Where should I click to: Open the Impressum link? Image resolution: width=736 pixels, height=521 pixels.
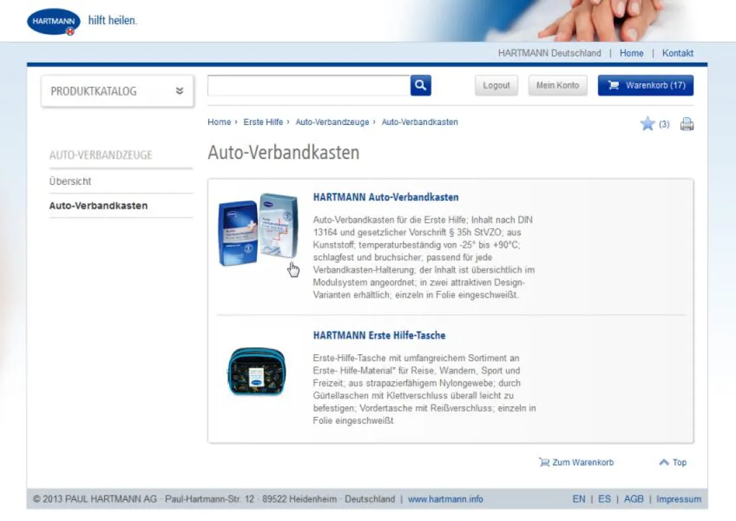(x=679, y=499)
